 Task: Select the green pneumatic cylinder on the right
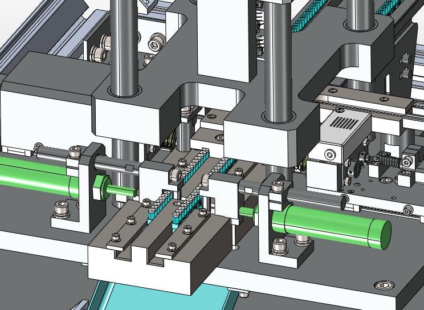331,226
